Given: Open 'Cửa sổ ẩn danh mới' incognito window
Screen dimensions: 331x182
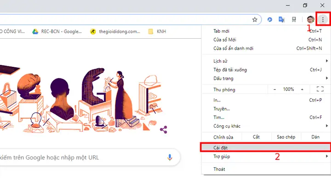Looking at the screenshot, I should [x=266, y=48].
